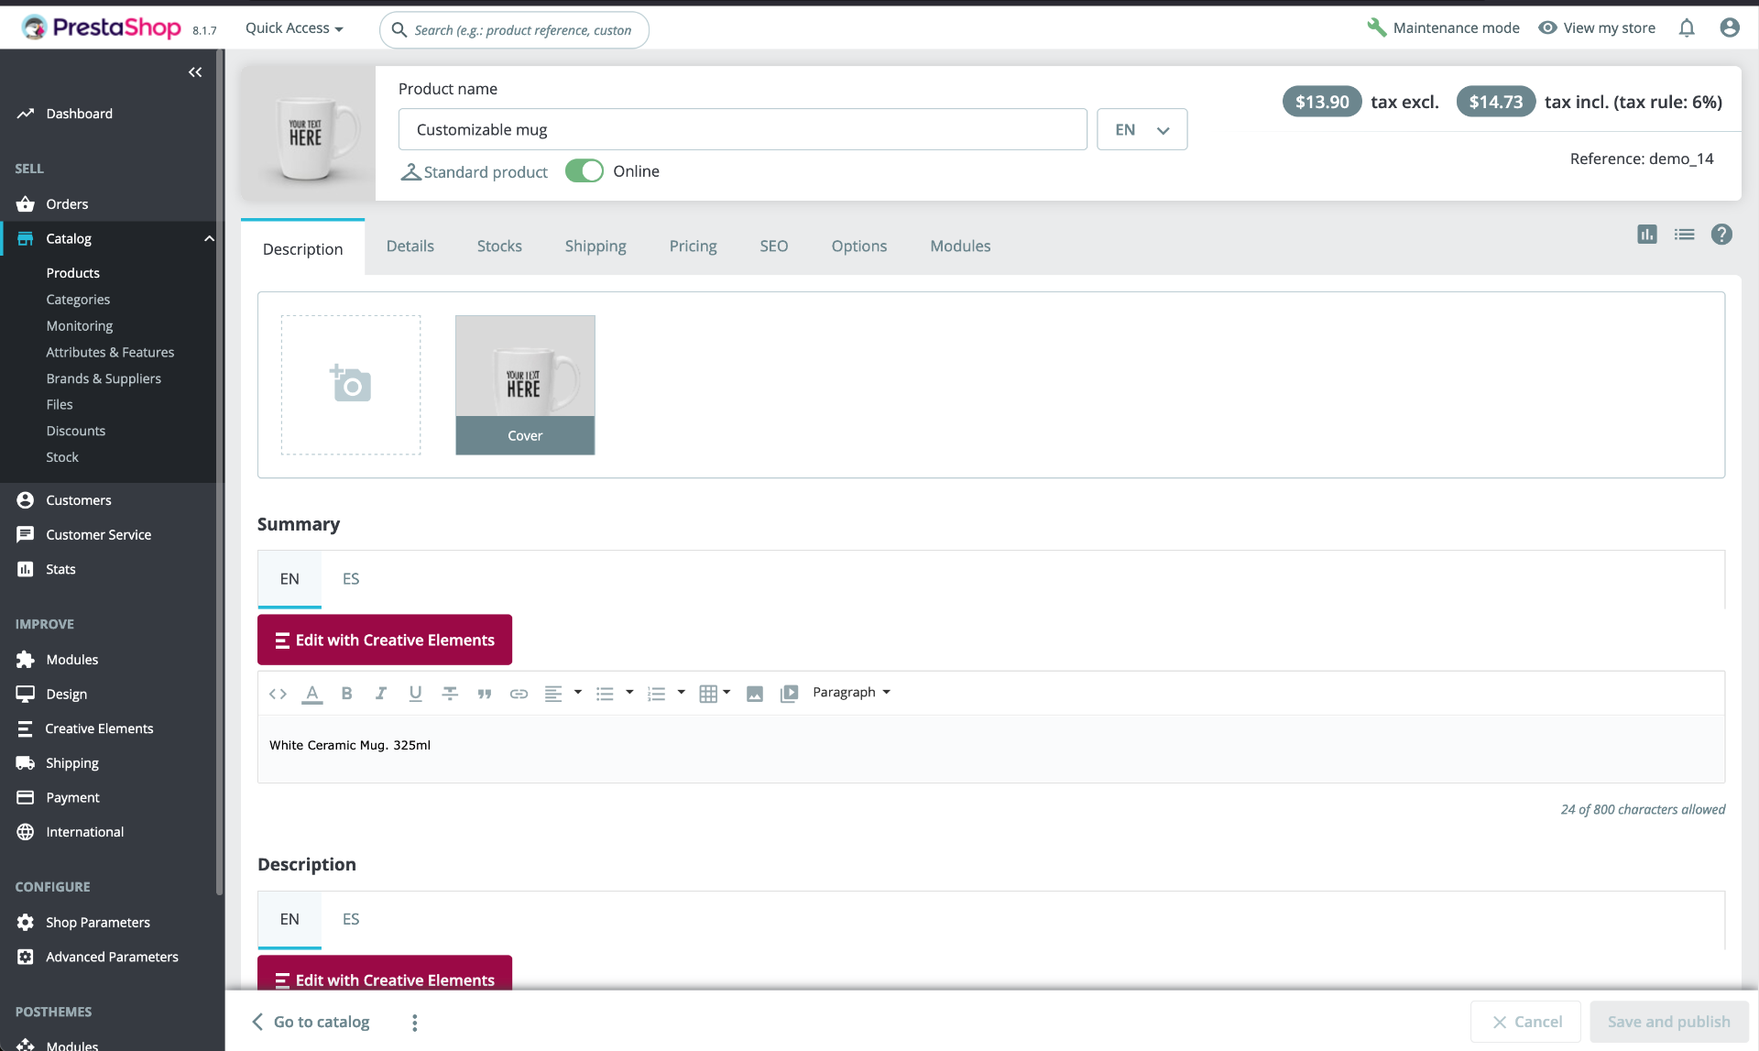The image size is (1759, 1051).
Task: Insert a link using the link icon
Action: pos(519,694)
